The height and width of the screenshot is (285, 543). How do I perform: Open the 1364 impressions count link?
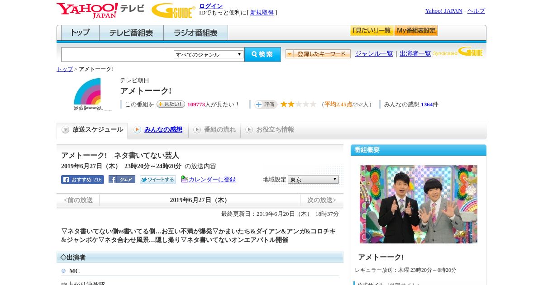pyautogui.click(x=427, y=104)
